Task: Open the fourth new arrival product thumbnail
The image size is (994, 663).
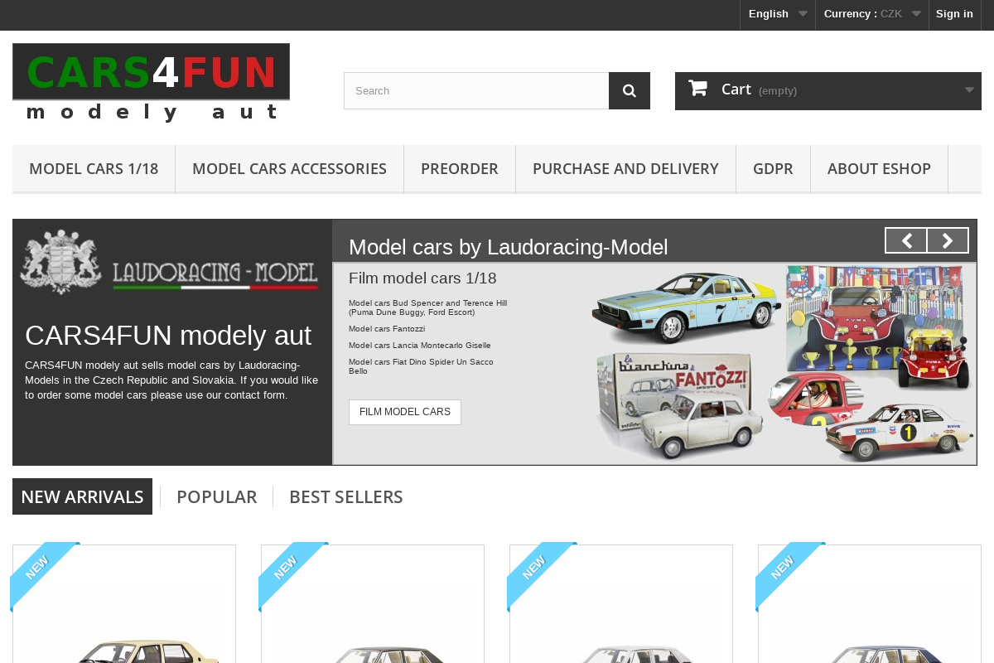Action: (x=870, y=604)
